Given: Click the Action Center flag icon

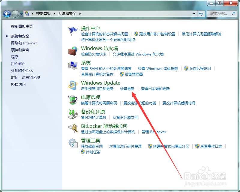Looking at the screenshot, I should pyautogui.click(x=73, y=31).
